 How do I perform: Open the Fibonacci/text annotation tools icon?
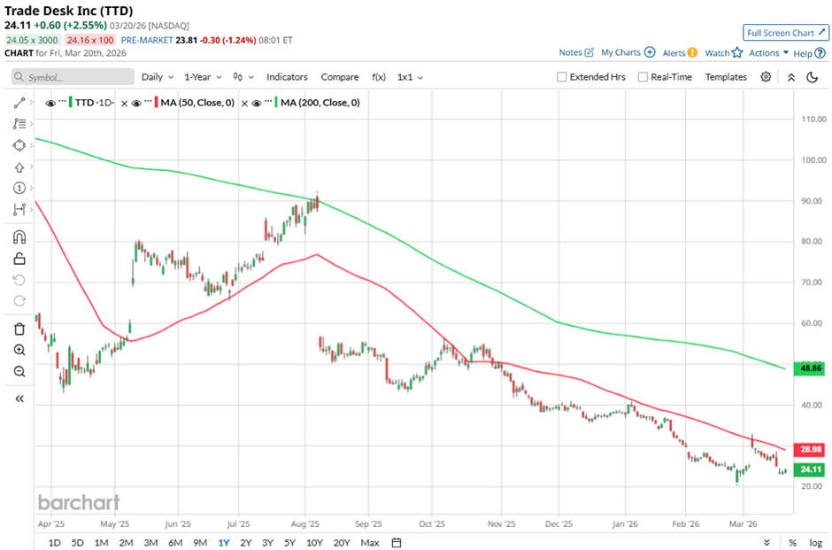point(19,124)
